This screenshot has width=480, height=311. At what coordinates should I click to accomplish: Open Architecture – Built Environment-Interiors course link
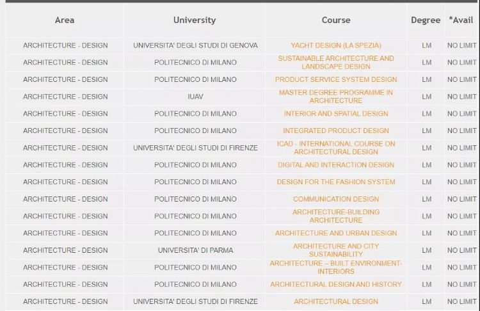click(336, 267)
